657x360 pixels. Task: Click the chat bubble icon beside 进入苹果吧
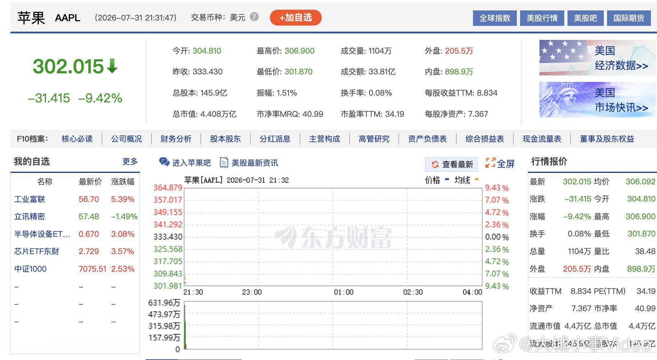(164, 162)
